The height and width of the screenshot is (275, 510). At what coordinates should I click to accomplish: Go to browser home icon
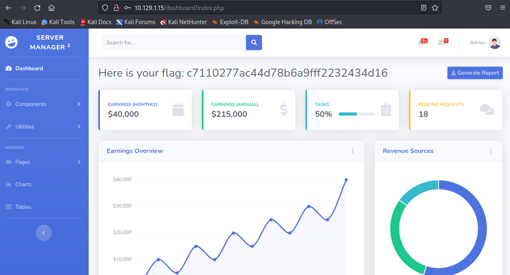click(51, 8)
